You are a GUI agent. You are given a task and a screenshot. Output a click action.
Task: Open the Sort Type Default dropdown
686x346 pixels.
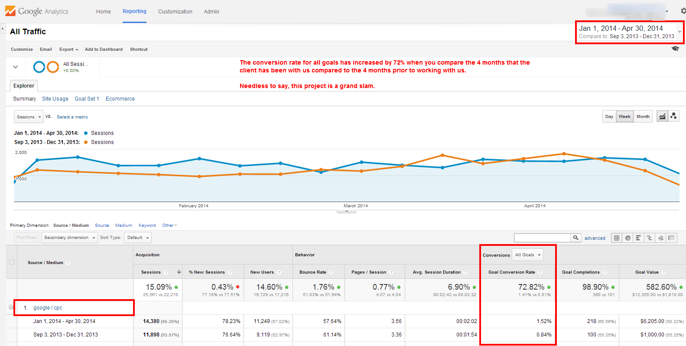click(x=137, y=238)
